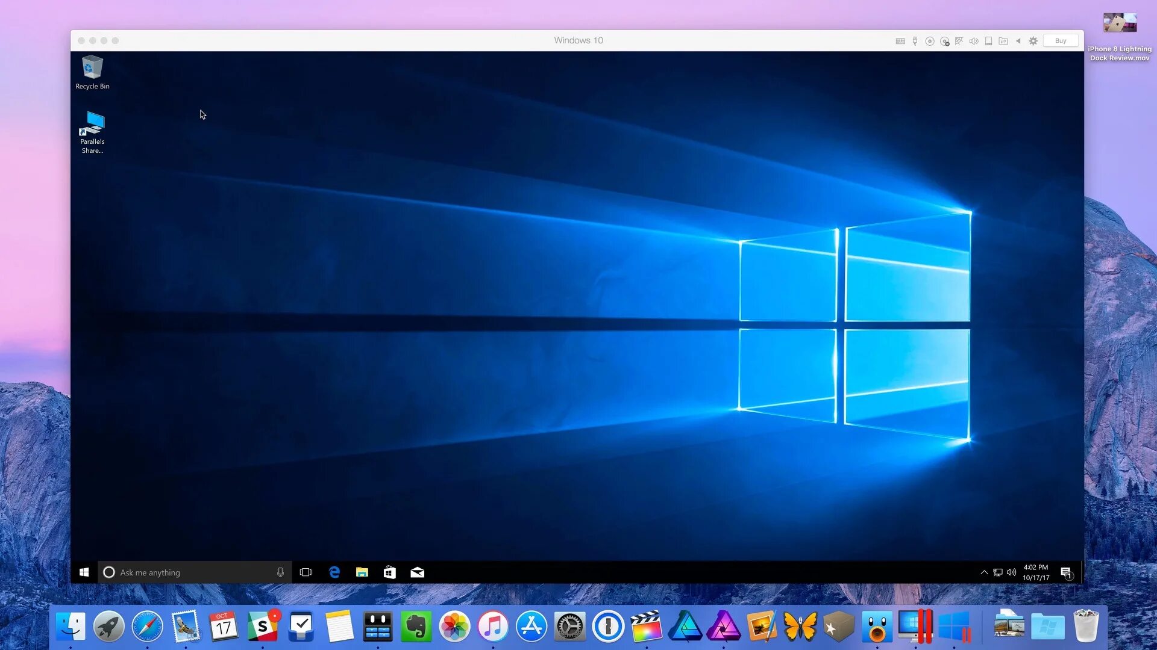Viewport: 1157px width, 650px height.
Task: Open the network icon in Parallels title bar
Action: pos(959,41)
